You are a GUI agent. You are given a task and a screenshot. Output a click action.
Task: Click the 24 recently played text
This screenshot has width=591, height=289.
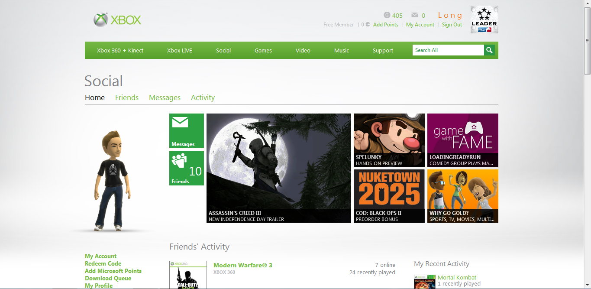(x=372, y=273)
